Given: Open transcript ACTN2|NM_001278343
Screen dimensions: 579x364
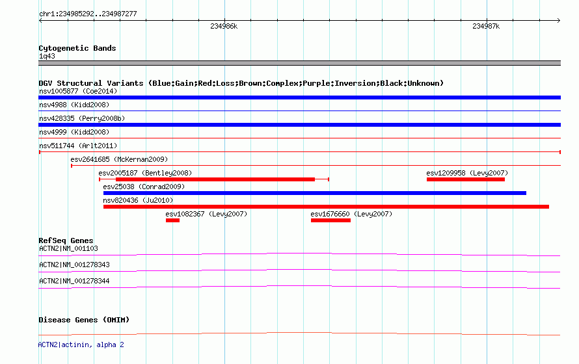Looking at the screenshot, I should (x=74, y=265).
